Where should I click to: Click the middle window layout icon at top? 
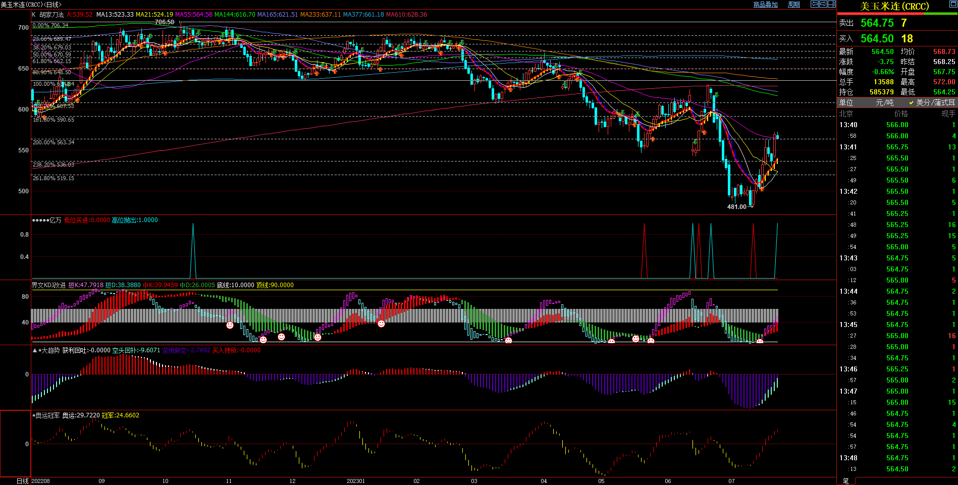(823, 4)
